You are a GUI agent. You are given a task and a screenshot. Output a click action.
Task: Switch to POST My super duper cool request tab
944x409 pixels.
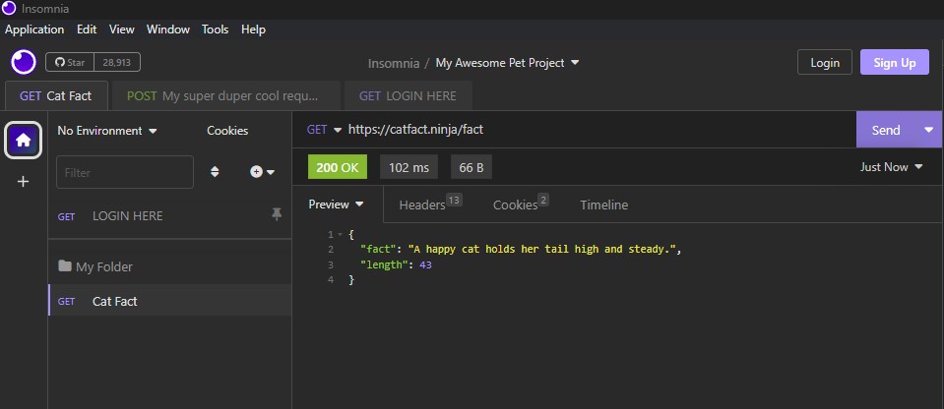tap(226, 95)
